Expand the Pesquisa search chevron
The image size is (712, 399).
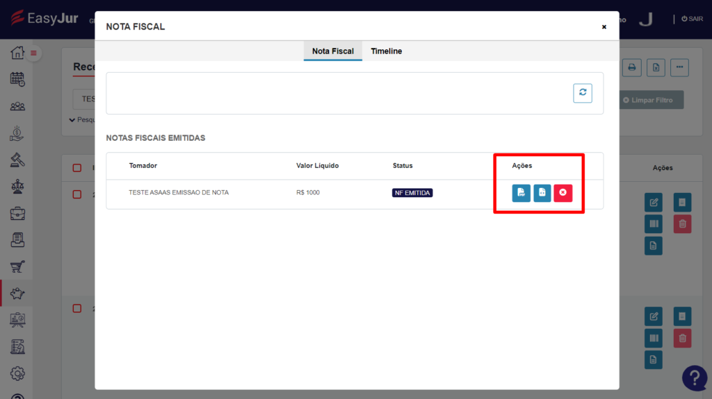(72, 120)
